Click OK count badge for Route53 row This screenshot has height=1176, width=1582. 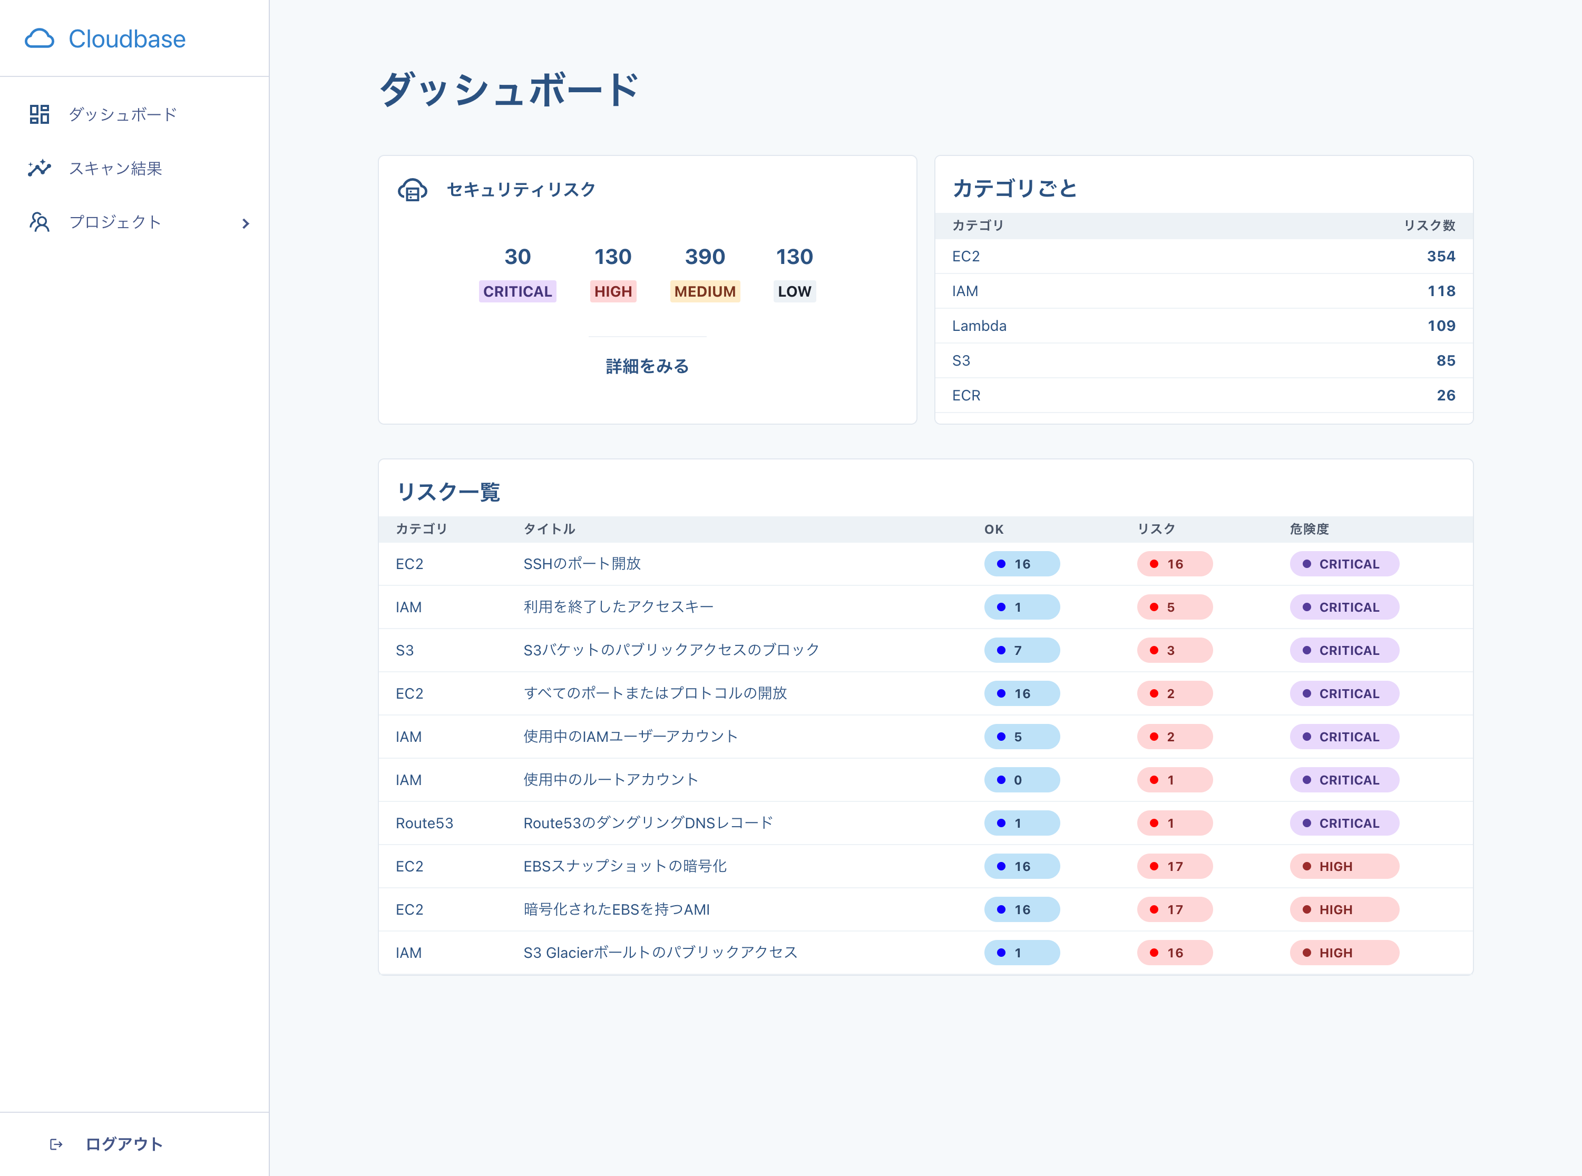point(1021,823)
